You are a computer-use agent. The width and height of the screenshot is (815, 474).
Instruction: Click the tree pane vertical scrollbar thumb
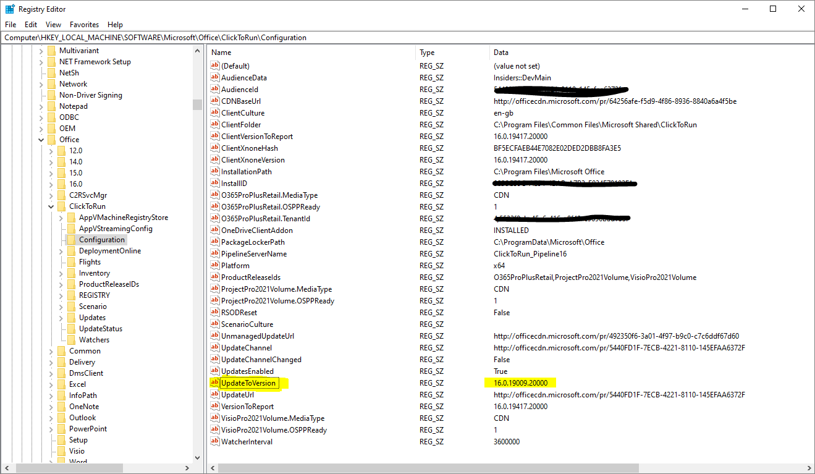[x=197, y=104]
